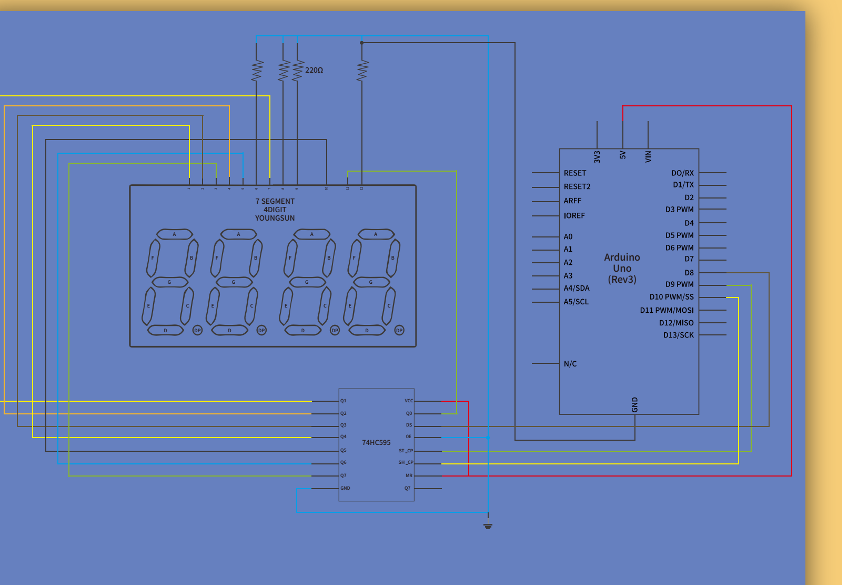The image size is (858, 585).
Task: Click the DS pin on the 74HC595
Action: tap(409, 425)
